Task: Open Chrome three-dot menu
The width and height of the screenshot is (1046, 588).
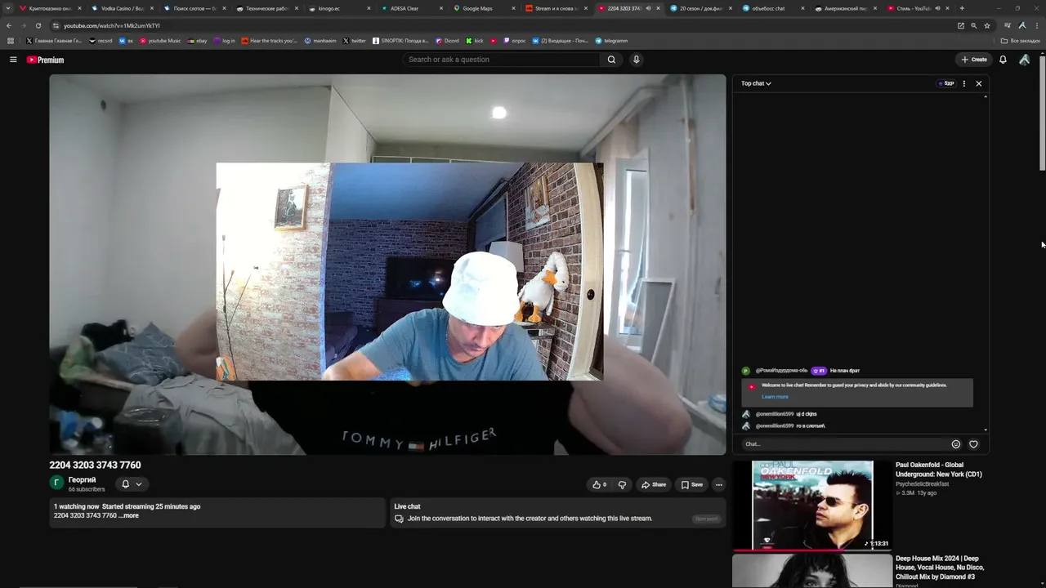Action: pyautogui.click(x=1036, y=25)
